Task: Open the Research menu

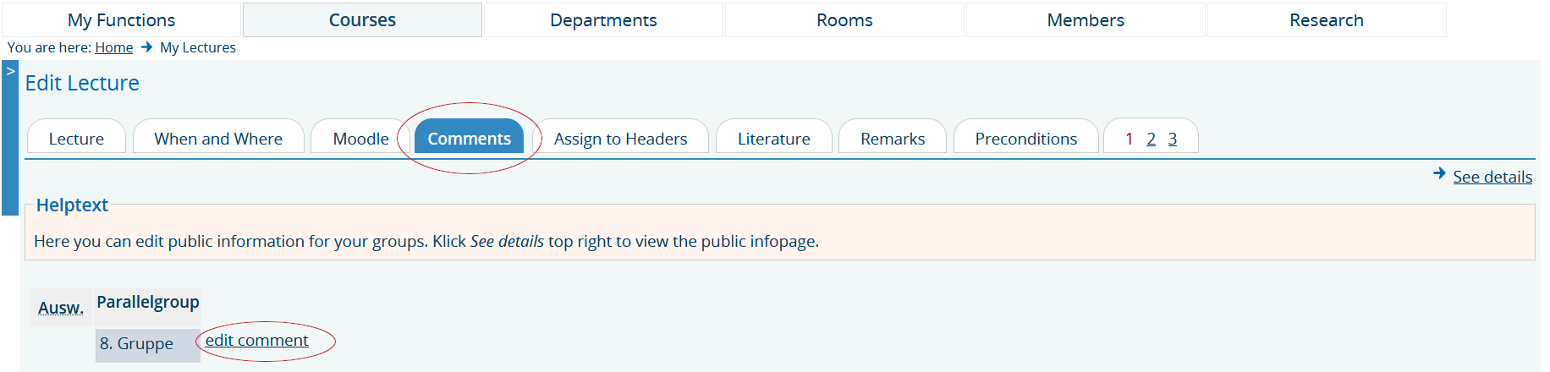Action: pos(1327,20)
